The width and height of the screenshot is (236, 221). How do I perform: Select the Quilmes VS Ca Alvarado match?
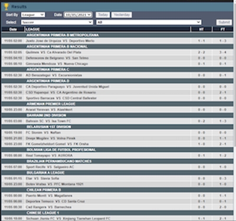click(117, 52)
